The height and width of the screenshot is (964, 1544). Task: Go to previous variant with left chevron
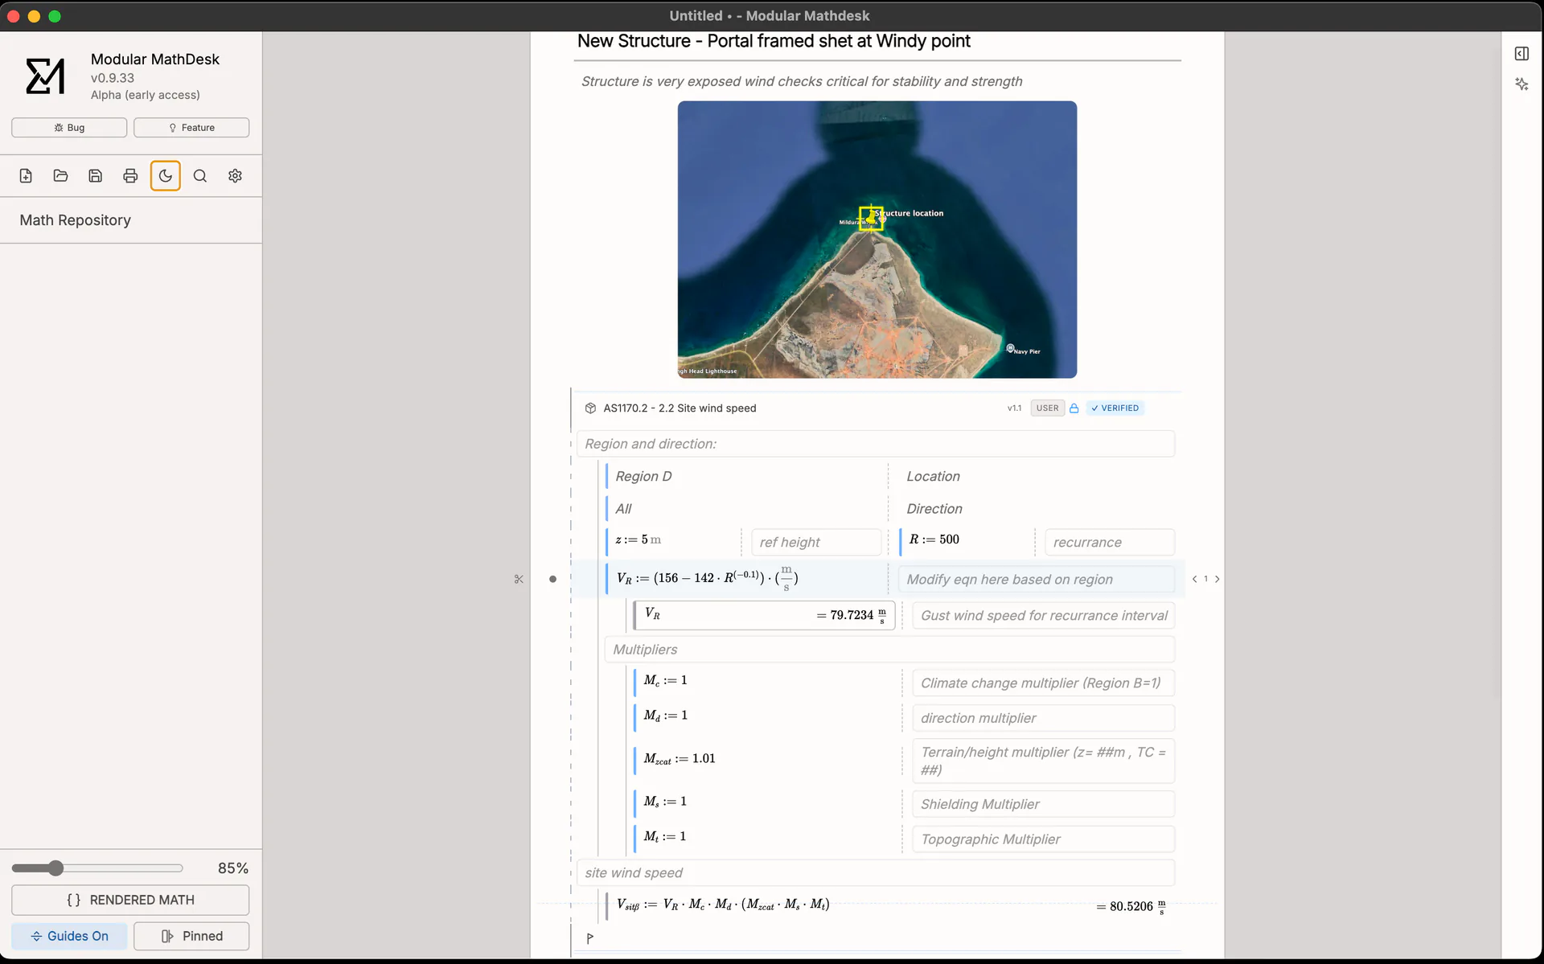[1194, 580]
